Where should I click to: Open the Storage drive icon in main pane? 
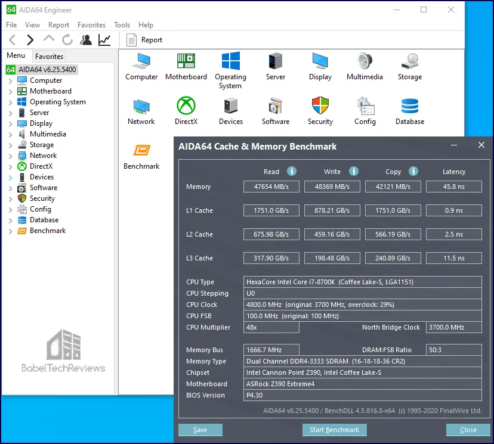click(409, 61)
